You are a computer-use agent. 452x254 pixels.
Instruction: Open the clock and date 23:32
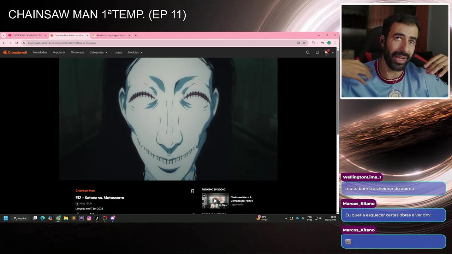point(331,218)
